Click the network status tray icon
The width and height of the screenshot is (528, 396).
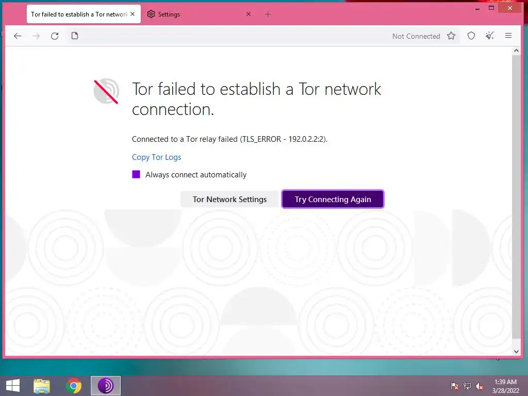pos(467,386)
